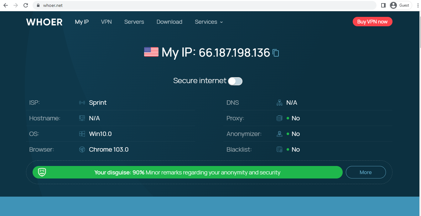This screenshot has height=216, width=421.
Task: Copy the IP address using copy icon
Action: (x=276, y=53)
